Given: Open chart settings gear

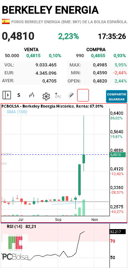Looking at the screenshot, I should pyautogui.click(x=46, y=96).
